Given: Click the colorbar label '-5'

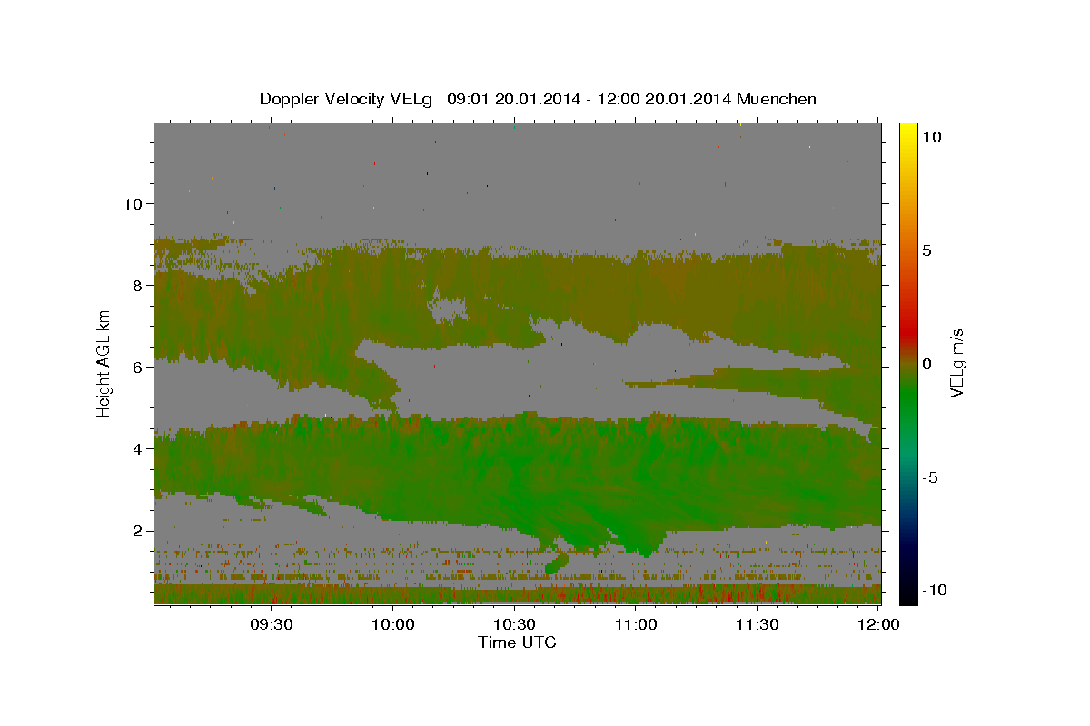Looking at the screenshot, I should [x=929, y=477].
